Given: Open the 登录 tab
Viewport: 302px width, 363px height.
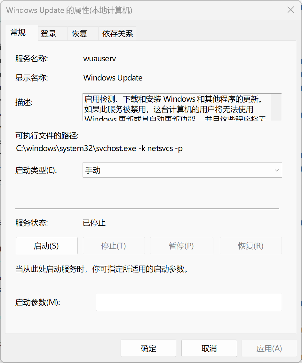Looking at the screenshot, I should click(53, 34).
